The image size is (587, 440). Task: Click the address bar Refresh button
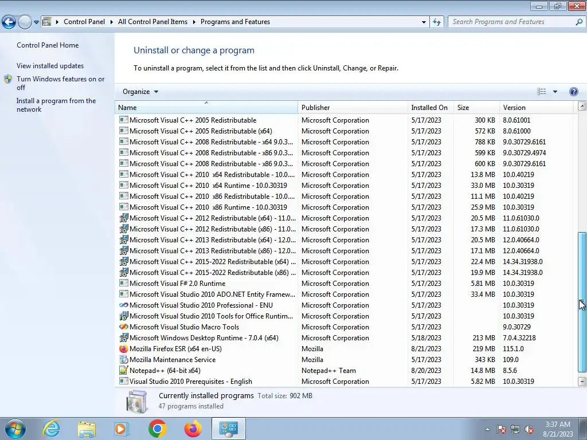[x=436, y=22]
